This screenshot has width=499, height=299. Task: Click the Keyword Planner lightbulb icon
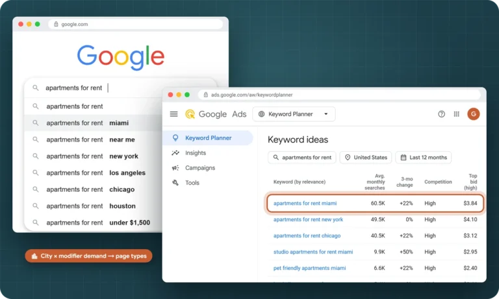175,138
